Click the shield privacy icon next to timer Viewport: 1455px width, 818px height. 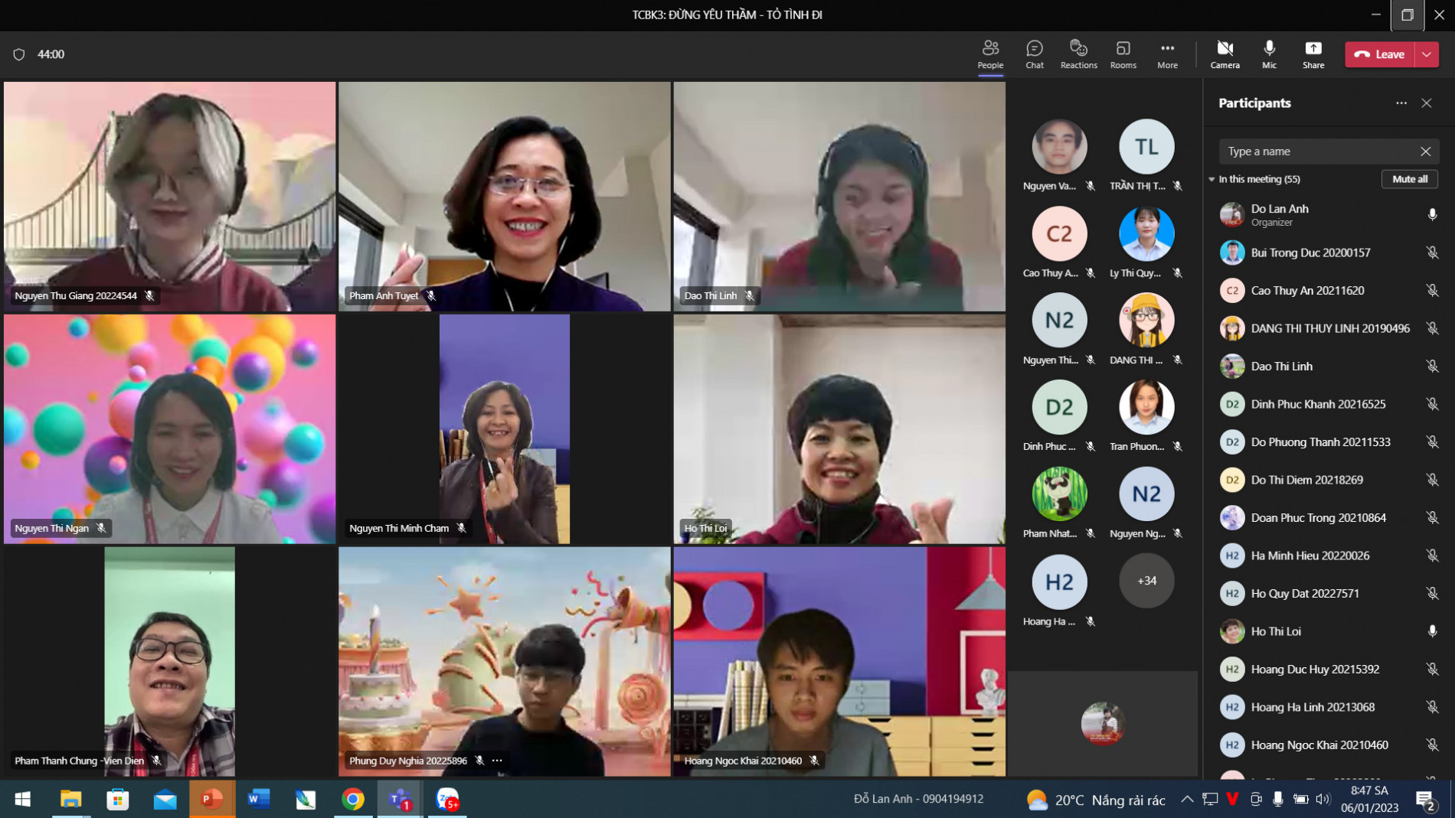click(x=19, y=54)
